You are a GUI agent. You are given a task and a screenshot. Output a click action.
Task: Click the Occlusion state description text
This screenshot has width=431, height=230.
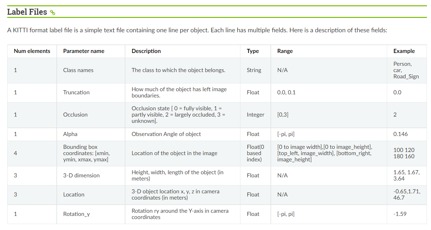pos(179,115)
